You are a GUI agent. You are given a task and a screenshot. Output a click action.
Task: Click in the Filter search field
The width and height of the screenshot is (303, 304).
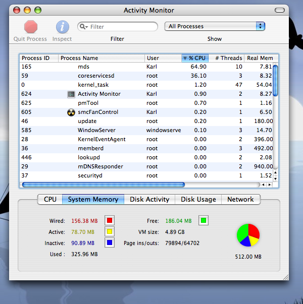click(118, 27)
